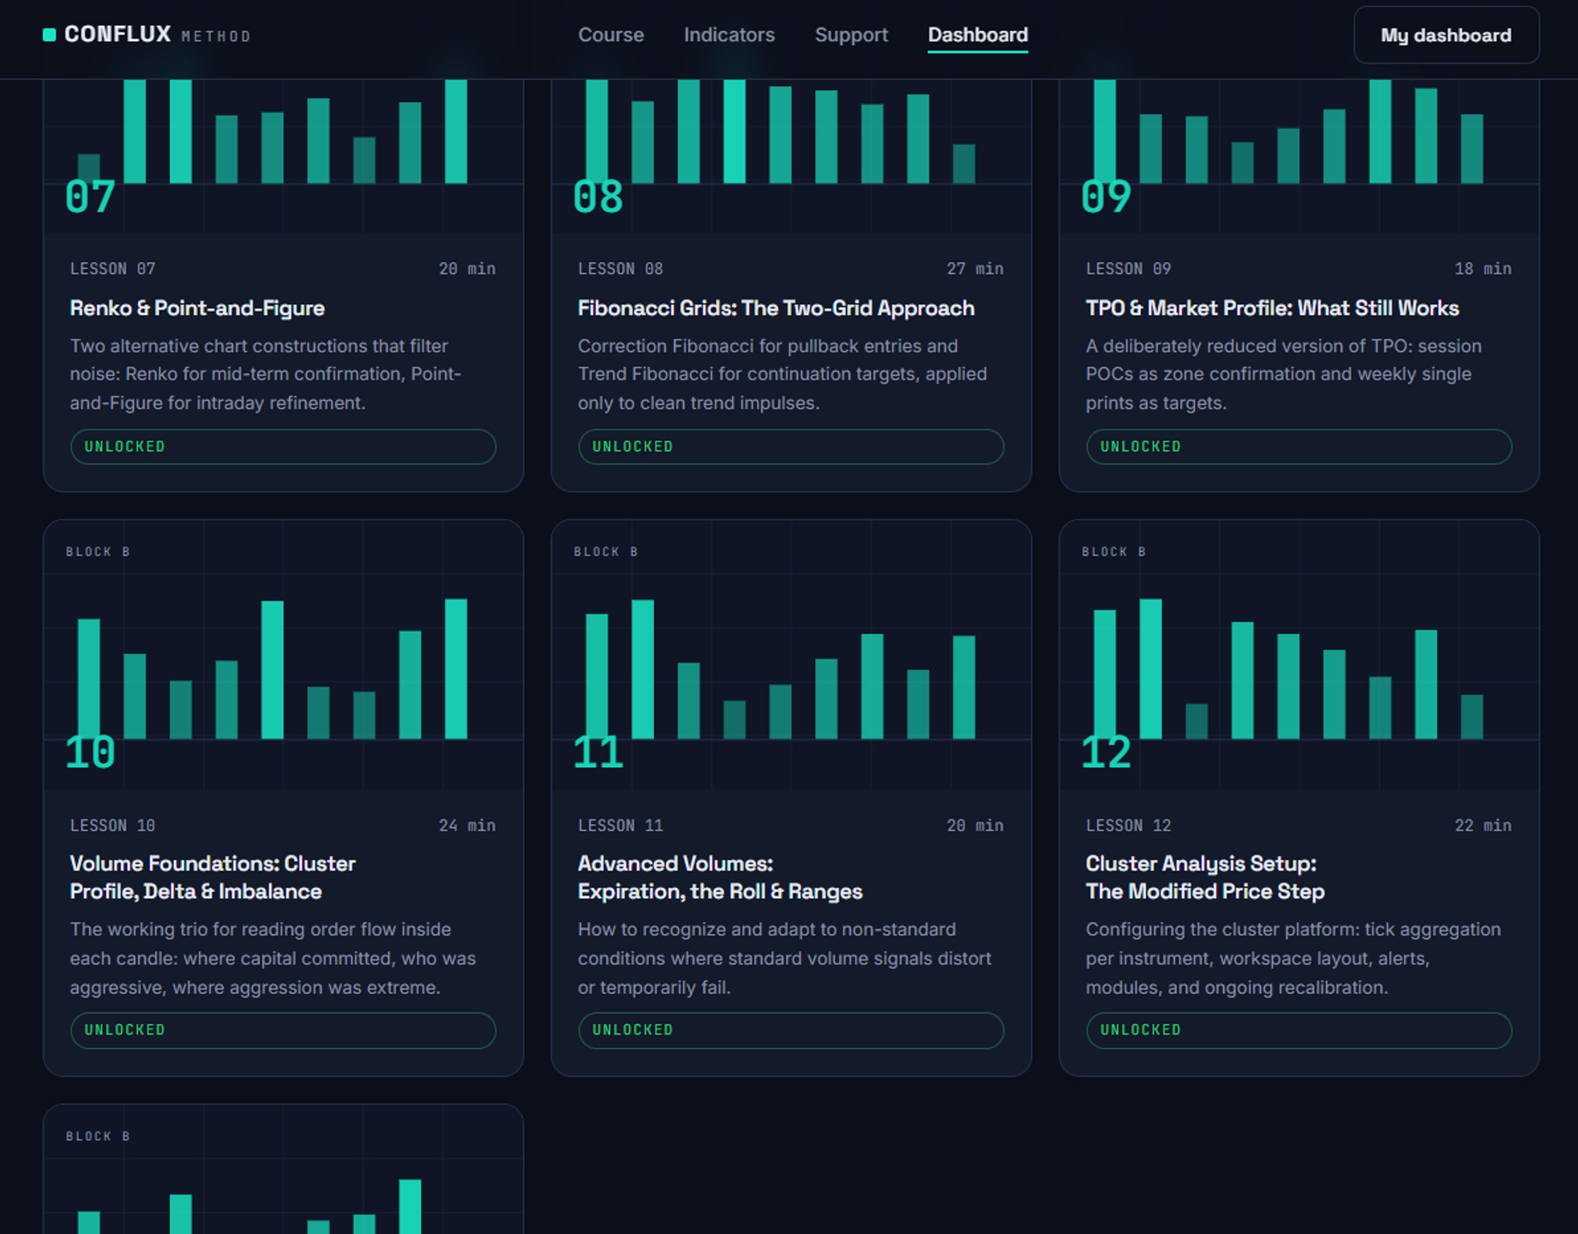The height and width of the screenshot is (1234, 1578).
Task: Open Lesson 09 bar chart thumbnail
Action: coord(1299,156)
